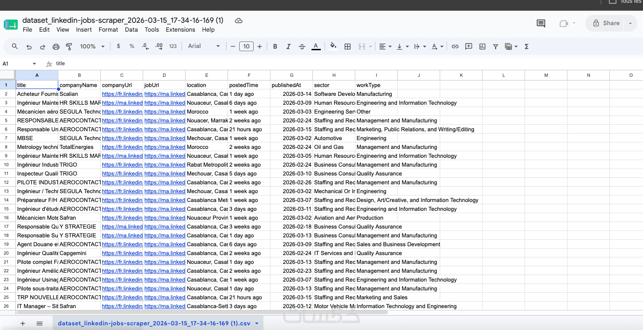Toggle italic formatting
Screen dimensions: 643x330
(289, 47)
